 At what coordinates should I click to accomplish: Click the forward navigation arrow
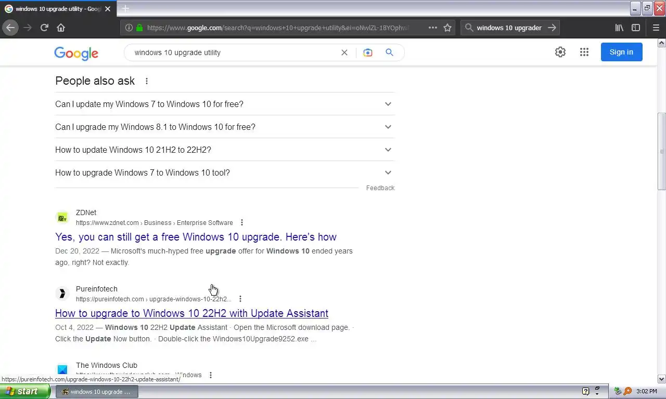click(28, 28)
